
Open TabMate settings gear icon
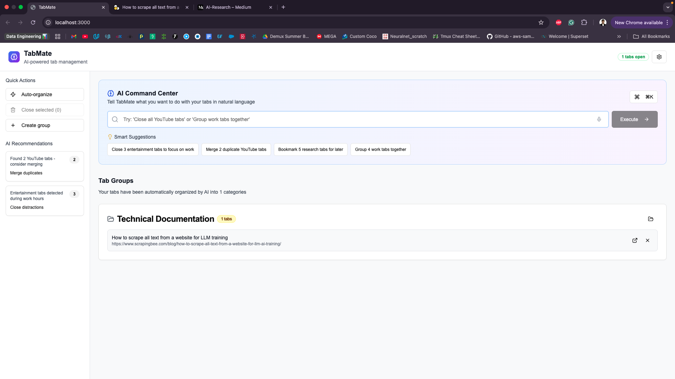click(x=659, y=57)
